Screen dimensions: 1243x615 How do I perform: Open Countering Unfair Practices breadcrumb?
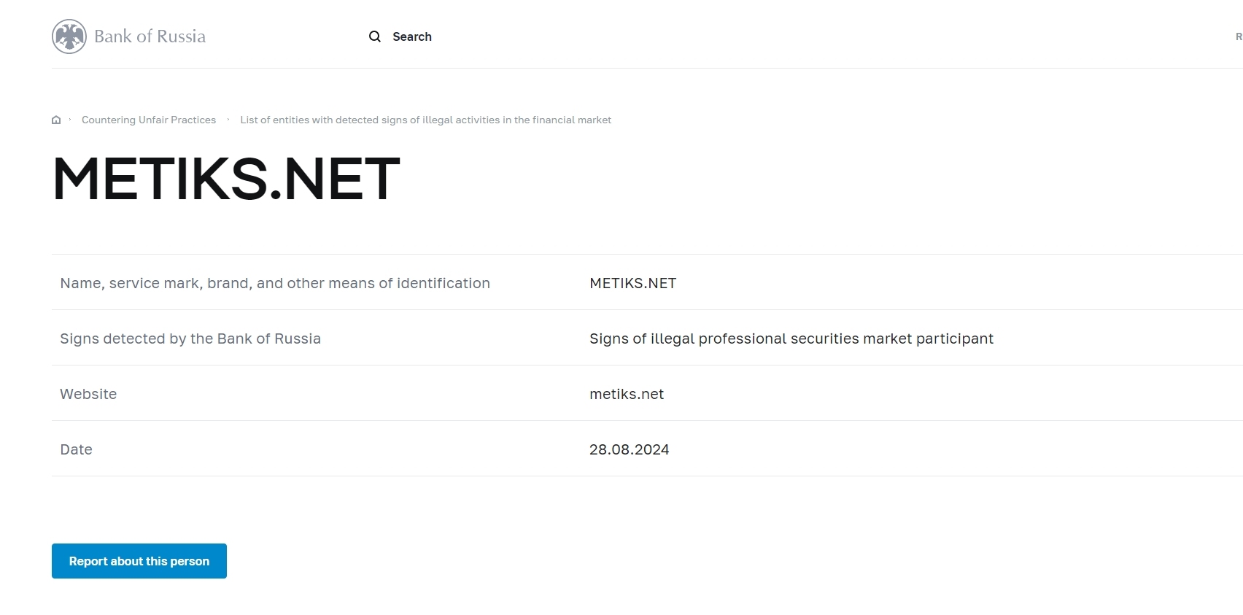tap(149, 120)
